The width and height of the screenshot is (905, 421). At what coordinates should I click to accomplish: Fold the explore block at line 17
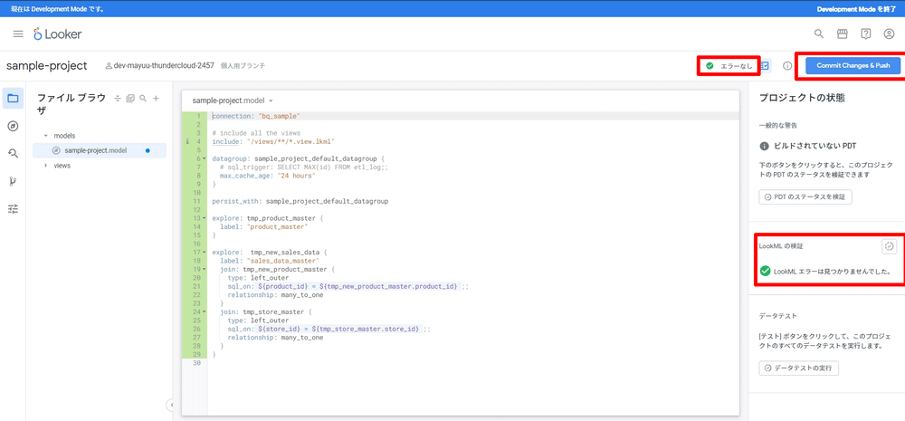tap(205, 253)
